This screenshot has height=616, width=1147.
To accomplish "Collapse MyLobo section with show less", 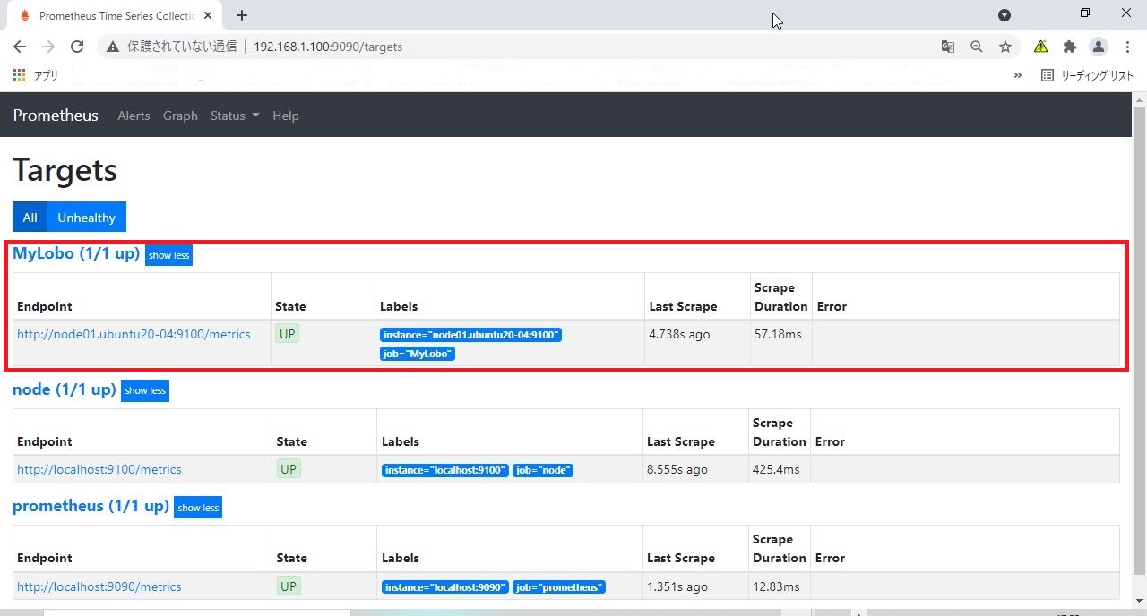I will coord(168,255).
